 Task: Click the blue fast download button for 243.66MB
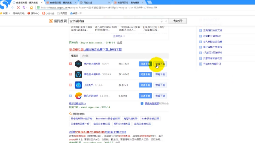tap(145, 74)
